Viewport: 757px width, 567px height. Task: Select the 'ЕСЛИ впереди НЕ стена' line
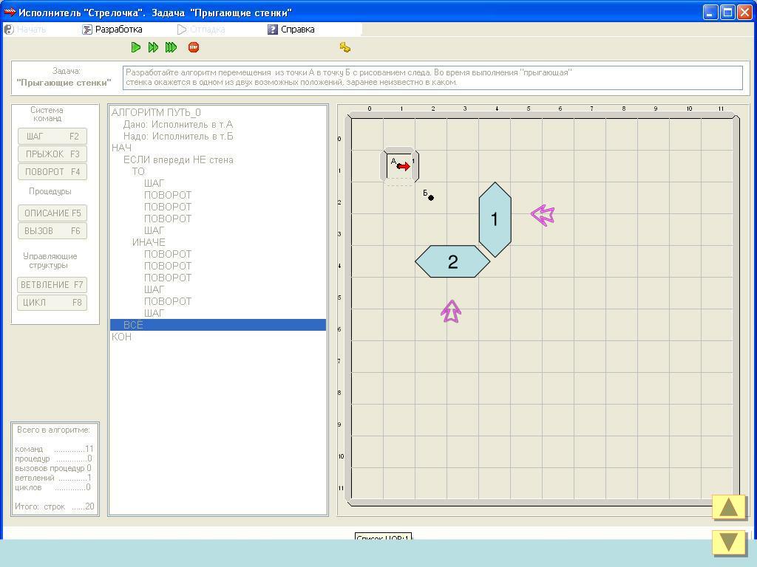point(178,160)
